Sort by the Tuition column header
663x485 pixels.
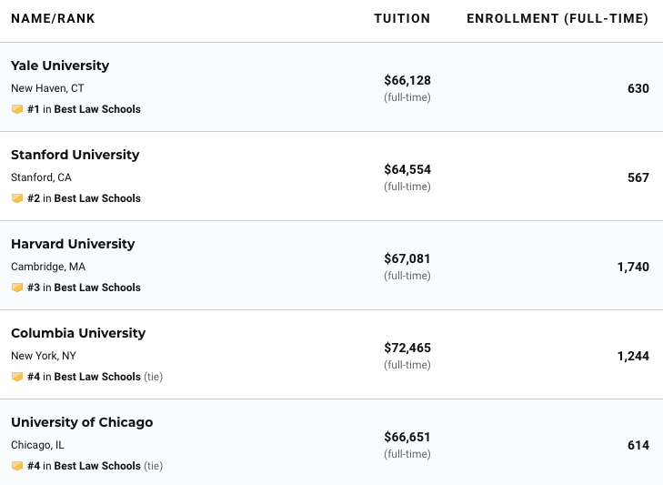pyautogui.click(x=402, y=19)
